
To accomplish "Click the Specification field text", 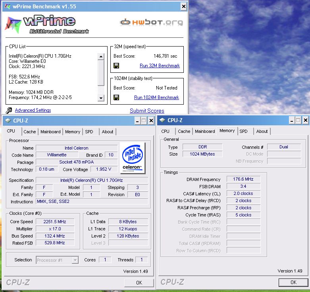I will pyautogui.click(x=92, y=180).
